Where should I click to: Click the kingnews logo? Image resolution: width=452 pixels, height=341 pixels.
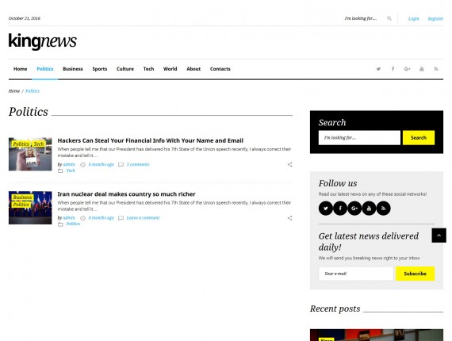tap(42, 41)
